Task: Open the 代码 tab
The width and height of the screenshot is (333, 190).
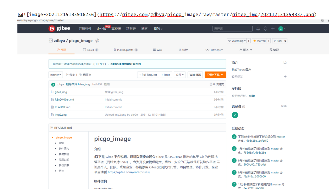Action: (62, 50)
